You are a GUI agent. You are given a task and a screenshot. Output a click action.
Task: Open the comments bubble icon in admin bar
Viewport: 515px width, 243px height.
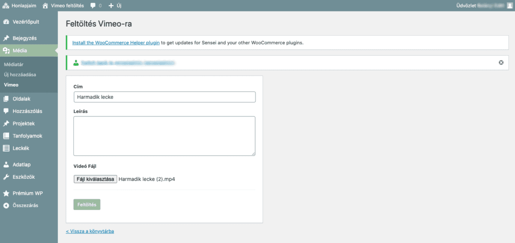[93, 6]
